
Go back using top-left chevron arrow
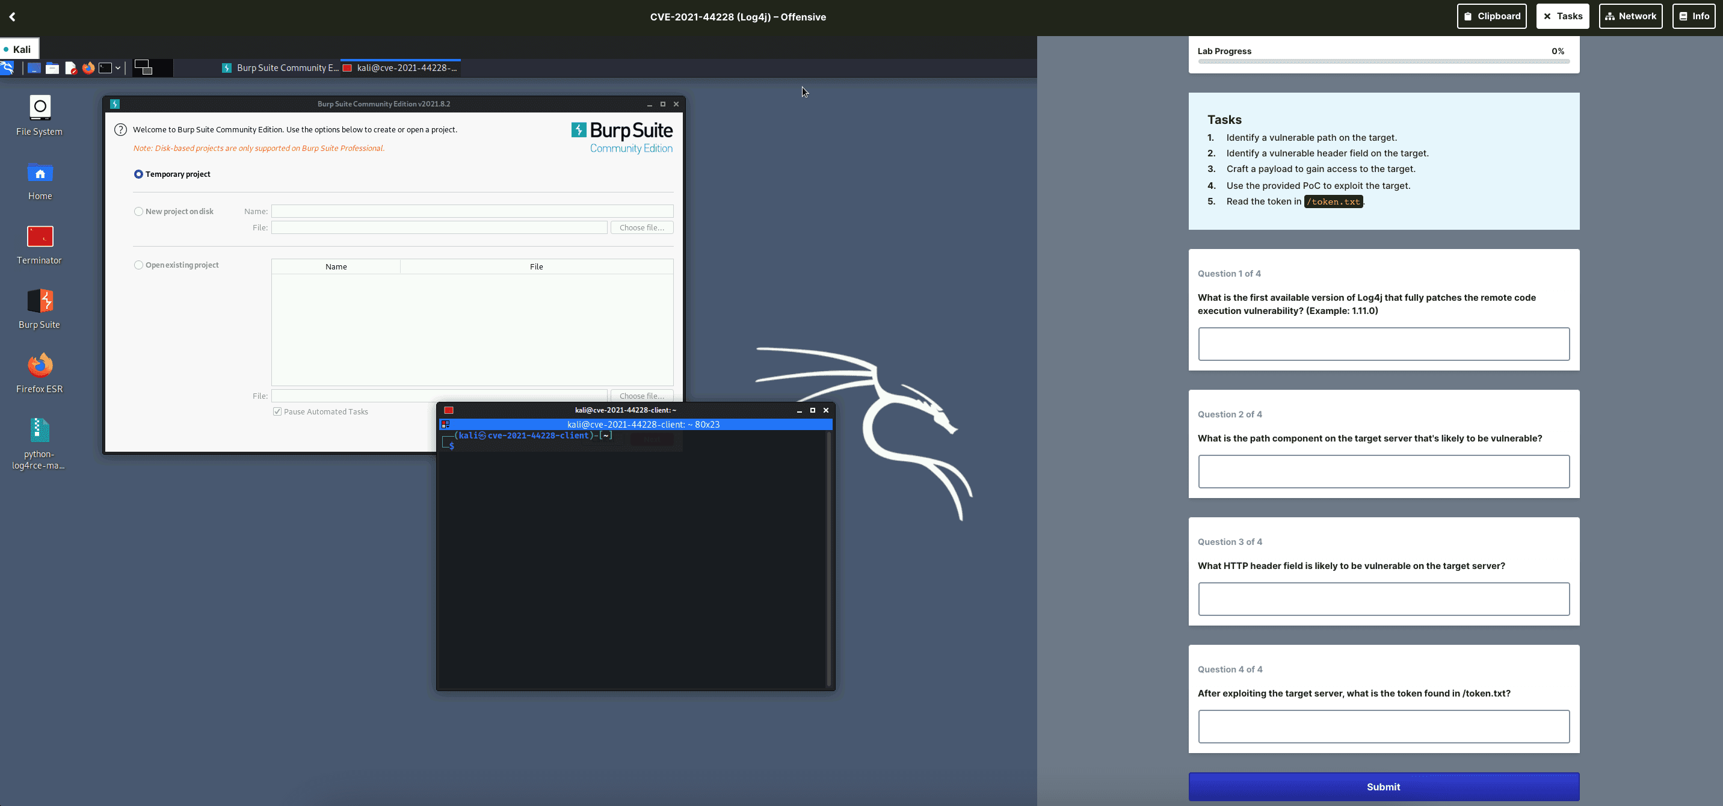[x=12, y=17]
